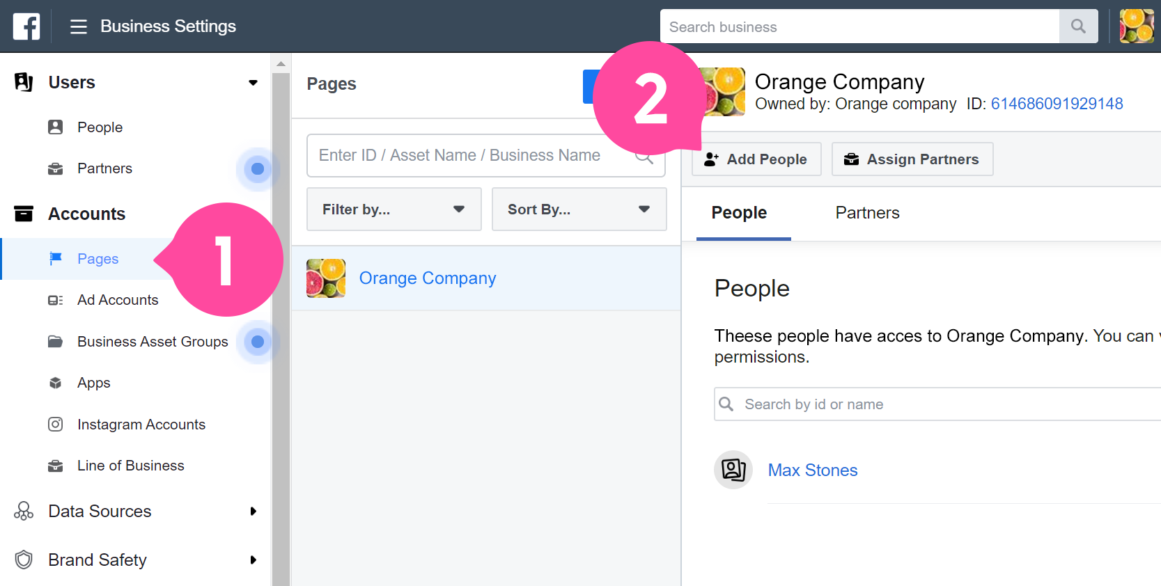
Task: Click the Ad Accounts icon in sidebar
Action: pos(56,300)
